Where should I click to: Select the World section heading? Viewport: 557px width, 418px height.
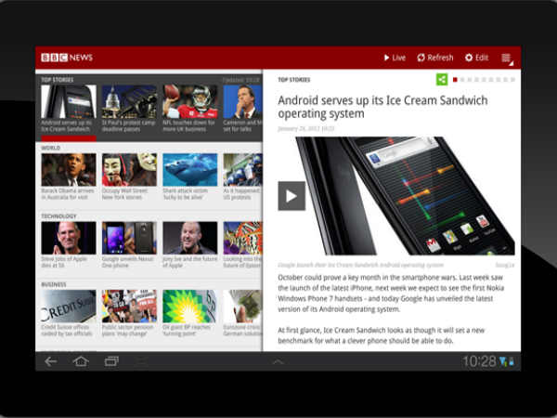click(51, 148)
